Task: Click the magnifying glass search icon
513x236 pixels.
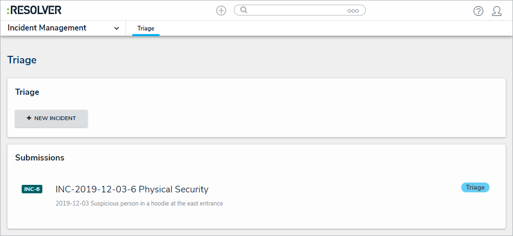Action: [244, 10]
